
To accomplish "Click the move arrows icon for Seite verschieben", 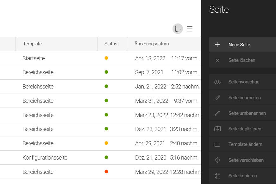I will (217, 160).
